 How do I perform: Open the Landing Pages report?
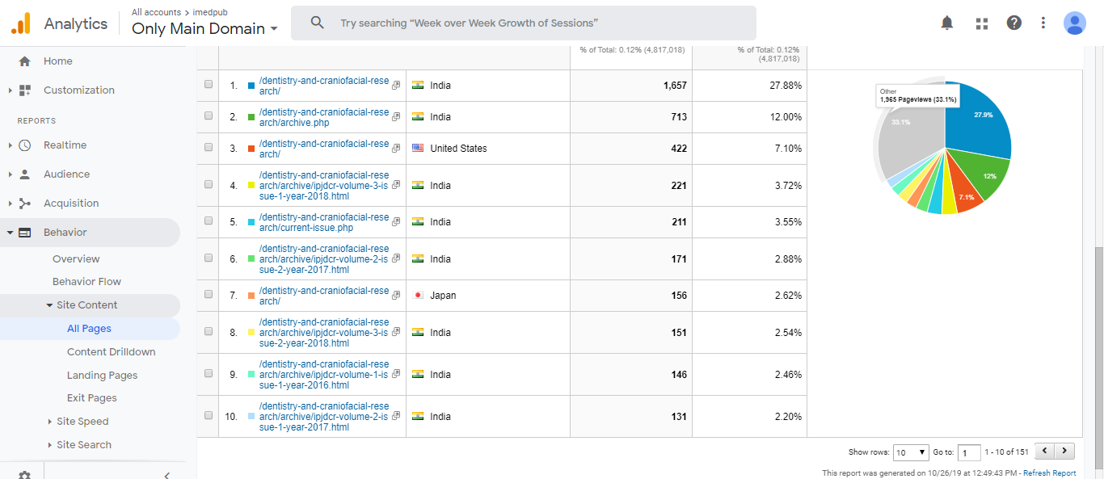tap(102, 376)
